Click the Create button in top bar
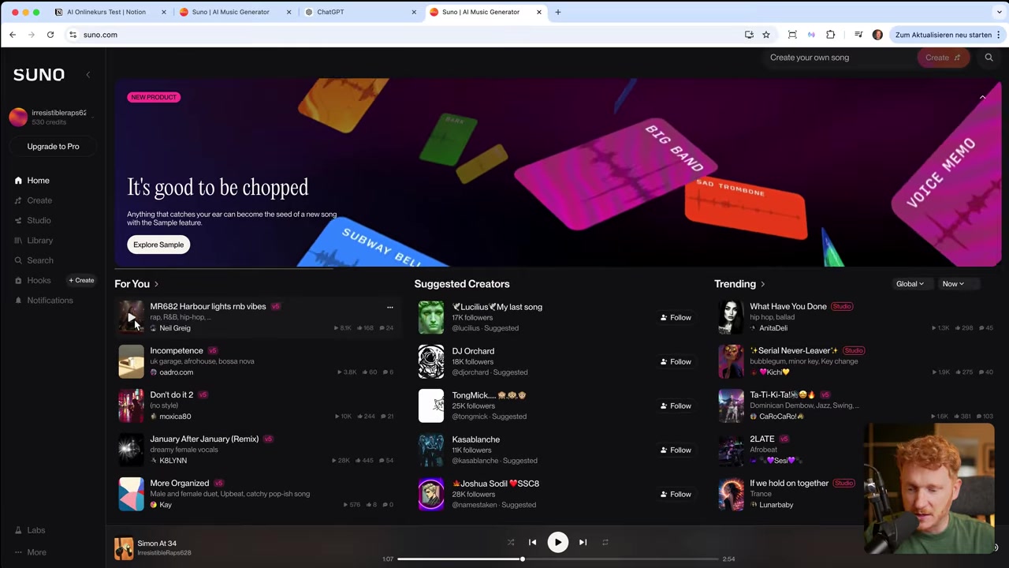The width and height of the screenshot is (1009, 568). coord(943,58)
